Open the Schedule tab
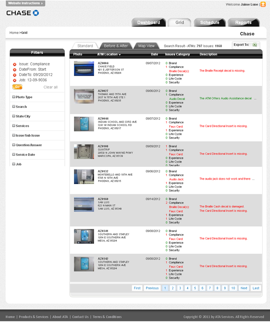 [x=209, y=23]
